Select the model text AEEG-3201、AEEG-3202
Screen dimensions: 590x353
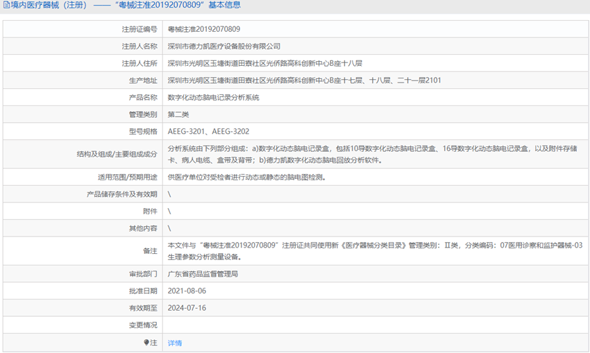(x=208, y=131)
